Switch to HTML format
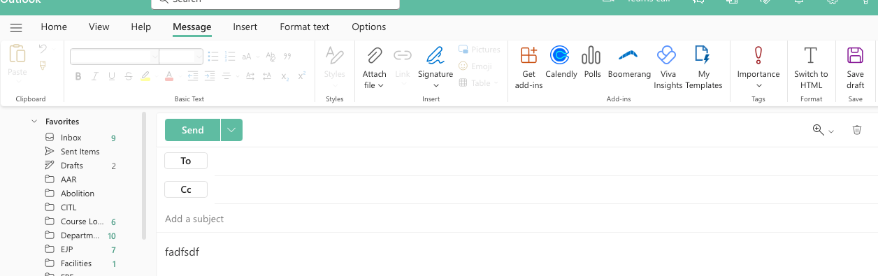Viewport: 878px width, 276px height. 811,67
